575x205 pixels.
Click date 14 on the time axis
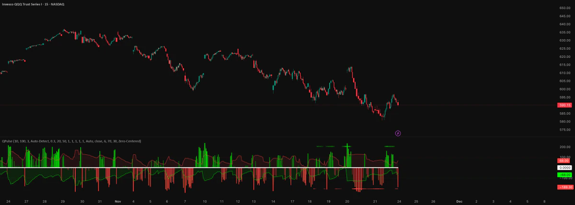point(273,201)
